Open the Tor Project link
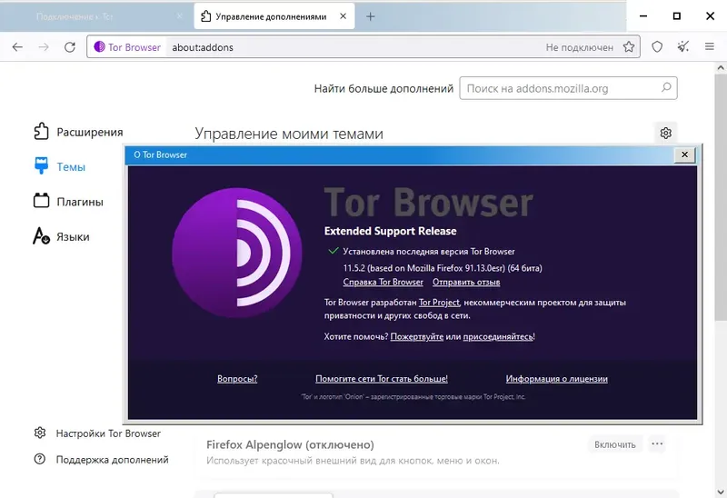Viewport: 727px width, 498px height. [x=439, y=303]
